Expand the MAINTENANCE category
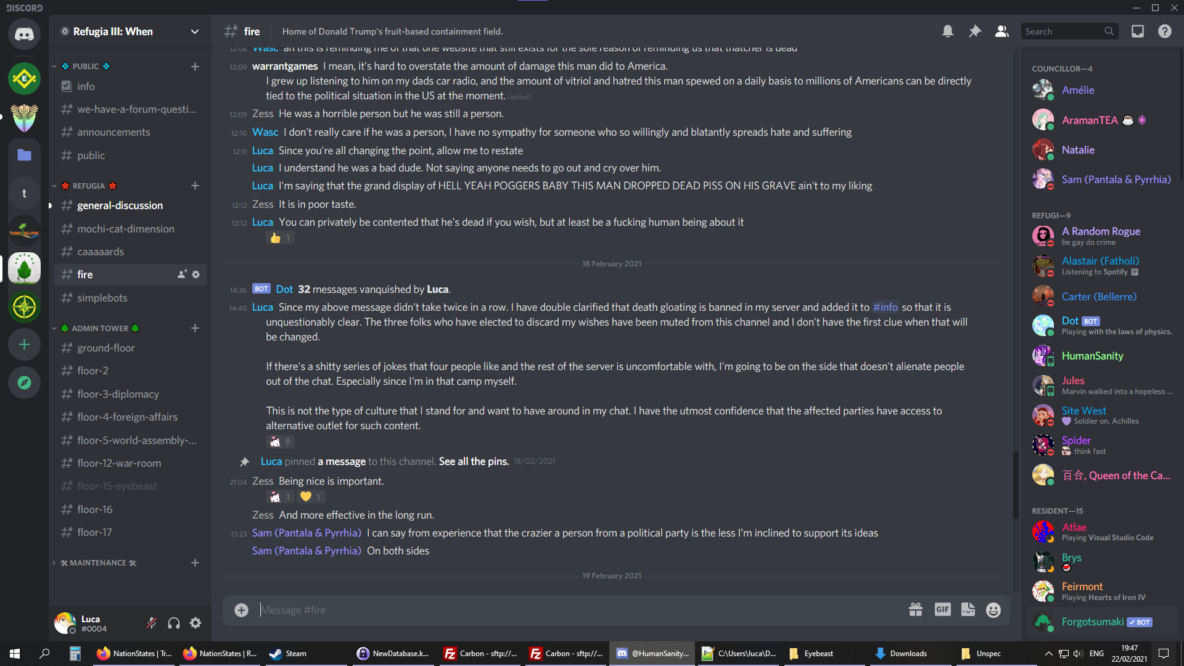The width and height of the screenshot is (1184, 666). click(x=98, y=563)
